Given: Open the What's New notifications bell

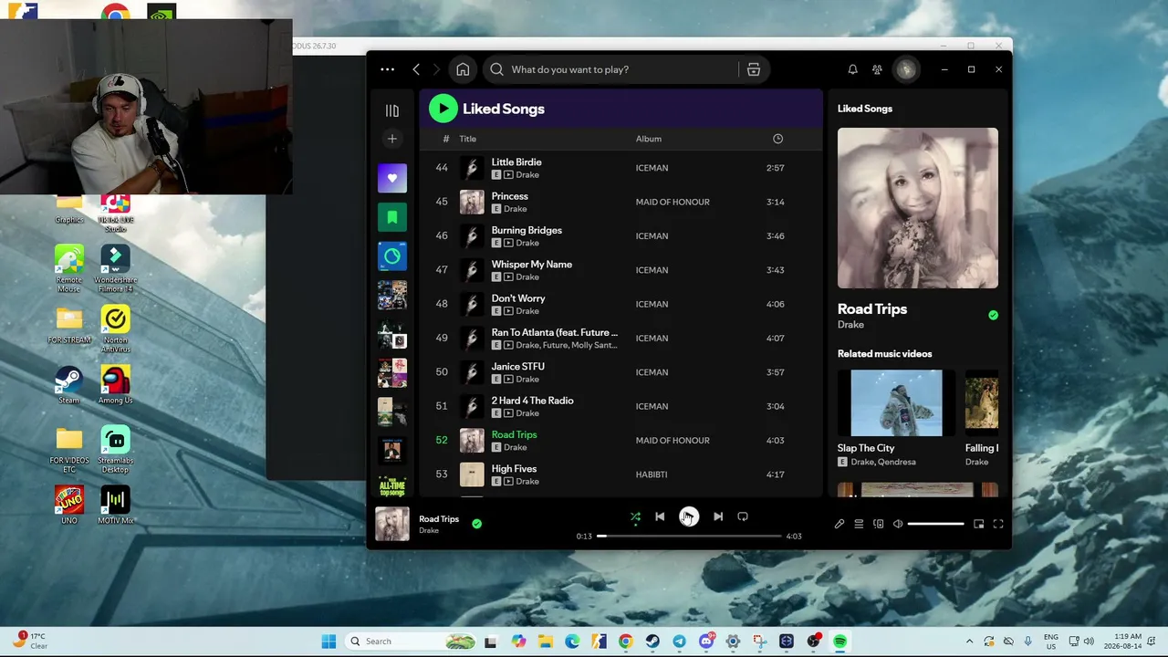Looking at the screenshot, I should 852,69.
